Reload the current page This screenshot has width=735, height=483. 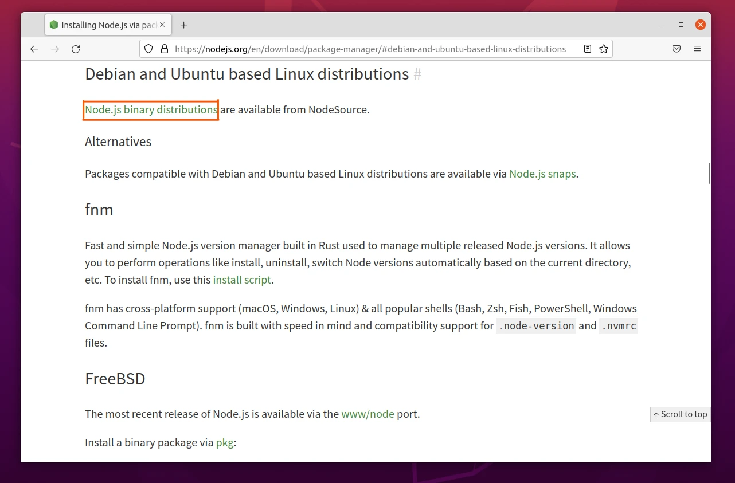pyautogui.click(x=76, y=49)
